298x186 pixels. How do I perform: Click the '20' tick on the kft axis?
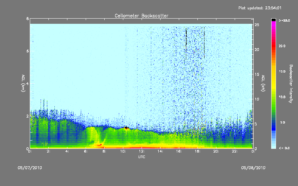(x=257, y=49)
